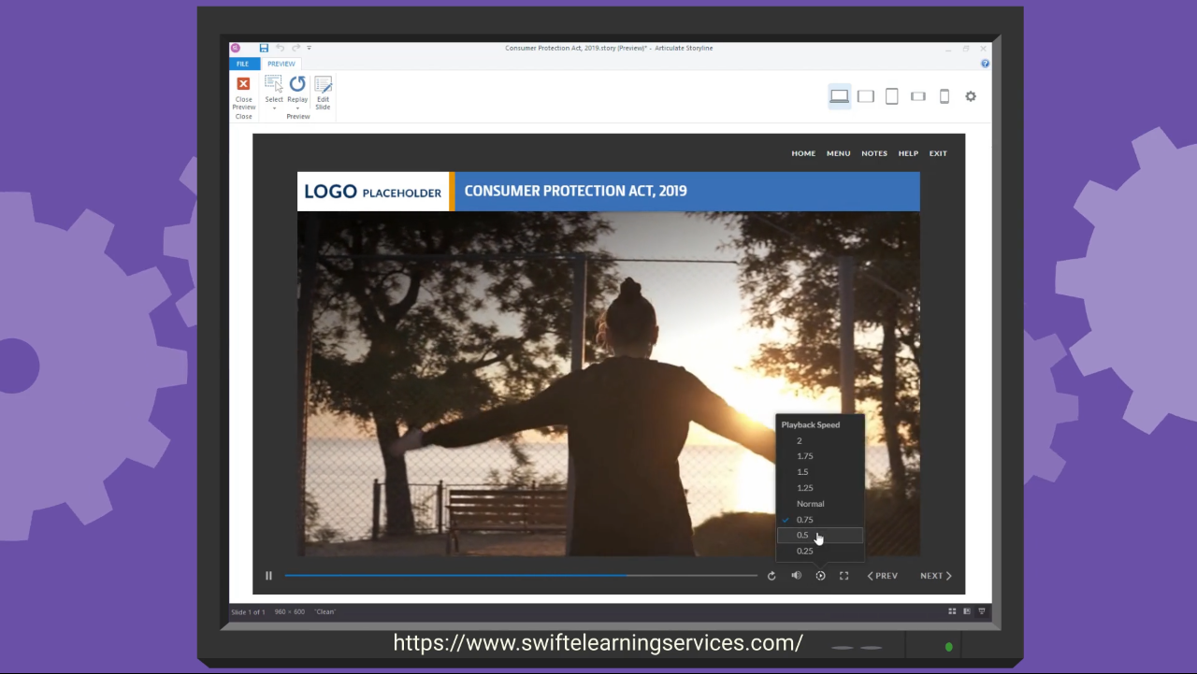
Task: Choose 1.5 playback speed
Action: pyautogui.click(x=820, y=472)
